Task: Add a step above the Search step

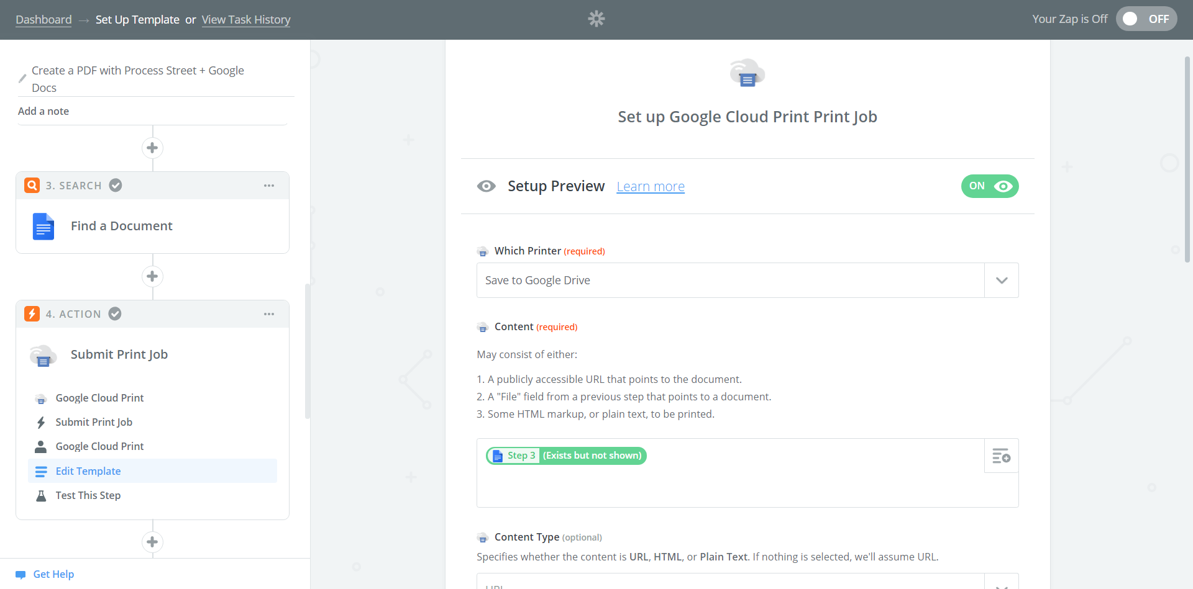Action: click(152, 148)
